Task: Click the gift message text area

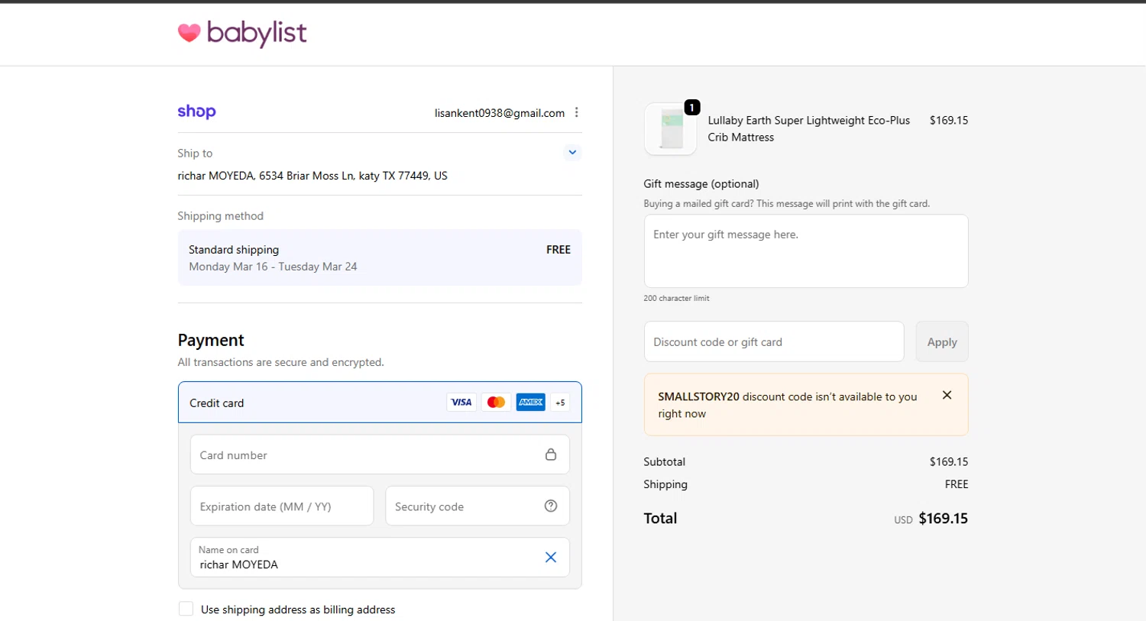Action: pyautogui.click(x=805, y=251)
